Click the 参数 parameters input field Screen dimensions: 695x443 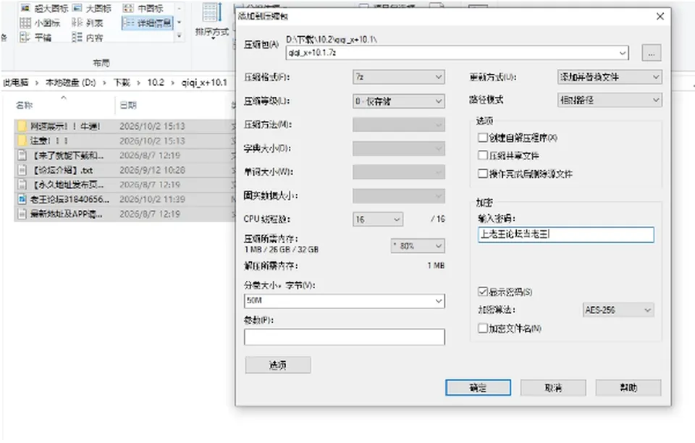(x=345, y=337)
